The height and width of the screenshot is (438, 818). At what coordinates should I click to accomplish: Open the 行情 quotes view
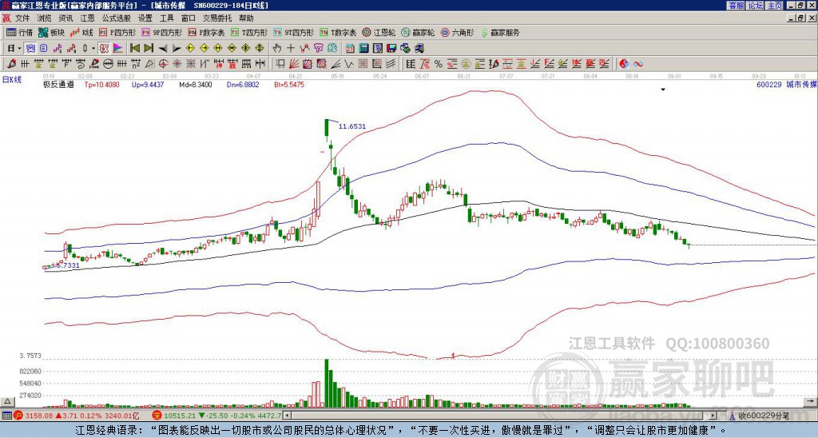click(19, 32)
